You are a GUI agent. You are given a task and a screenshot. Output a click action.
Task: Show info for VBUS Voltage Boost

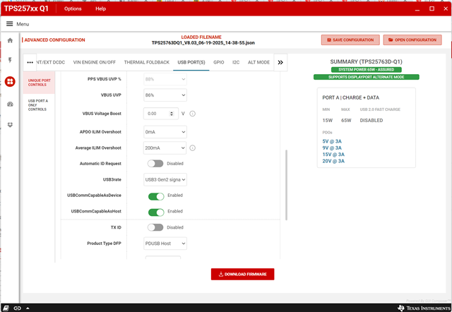(193, 114)
